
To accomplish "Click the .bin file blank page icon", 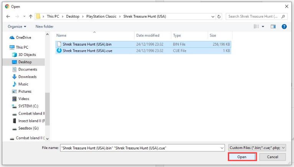I will 59,44.
